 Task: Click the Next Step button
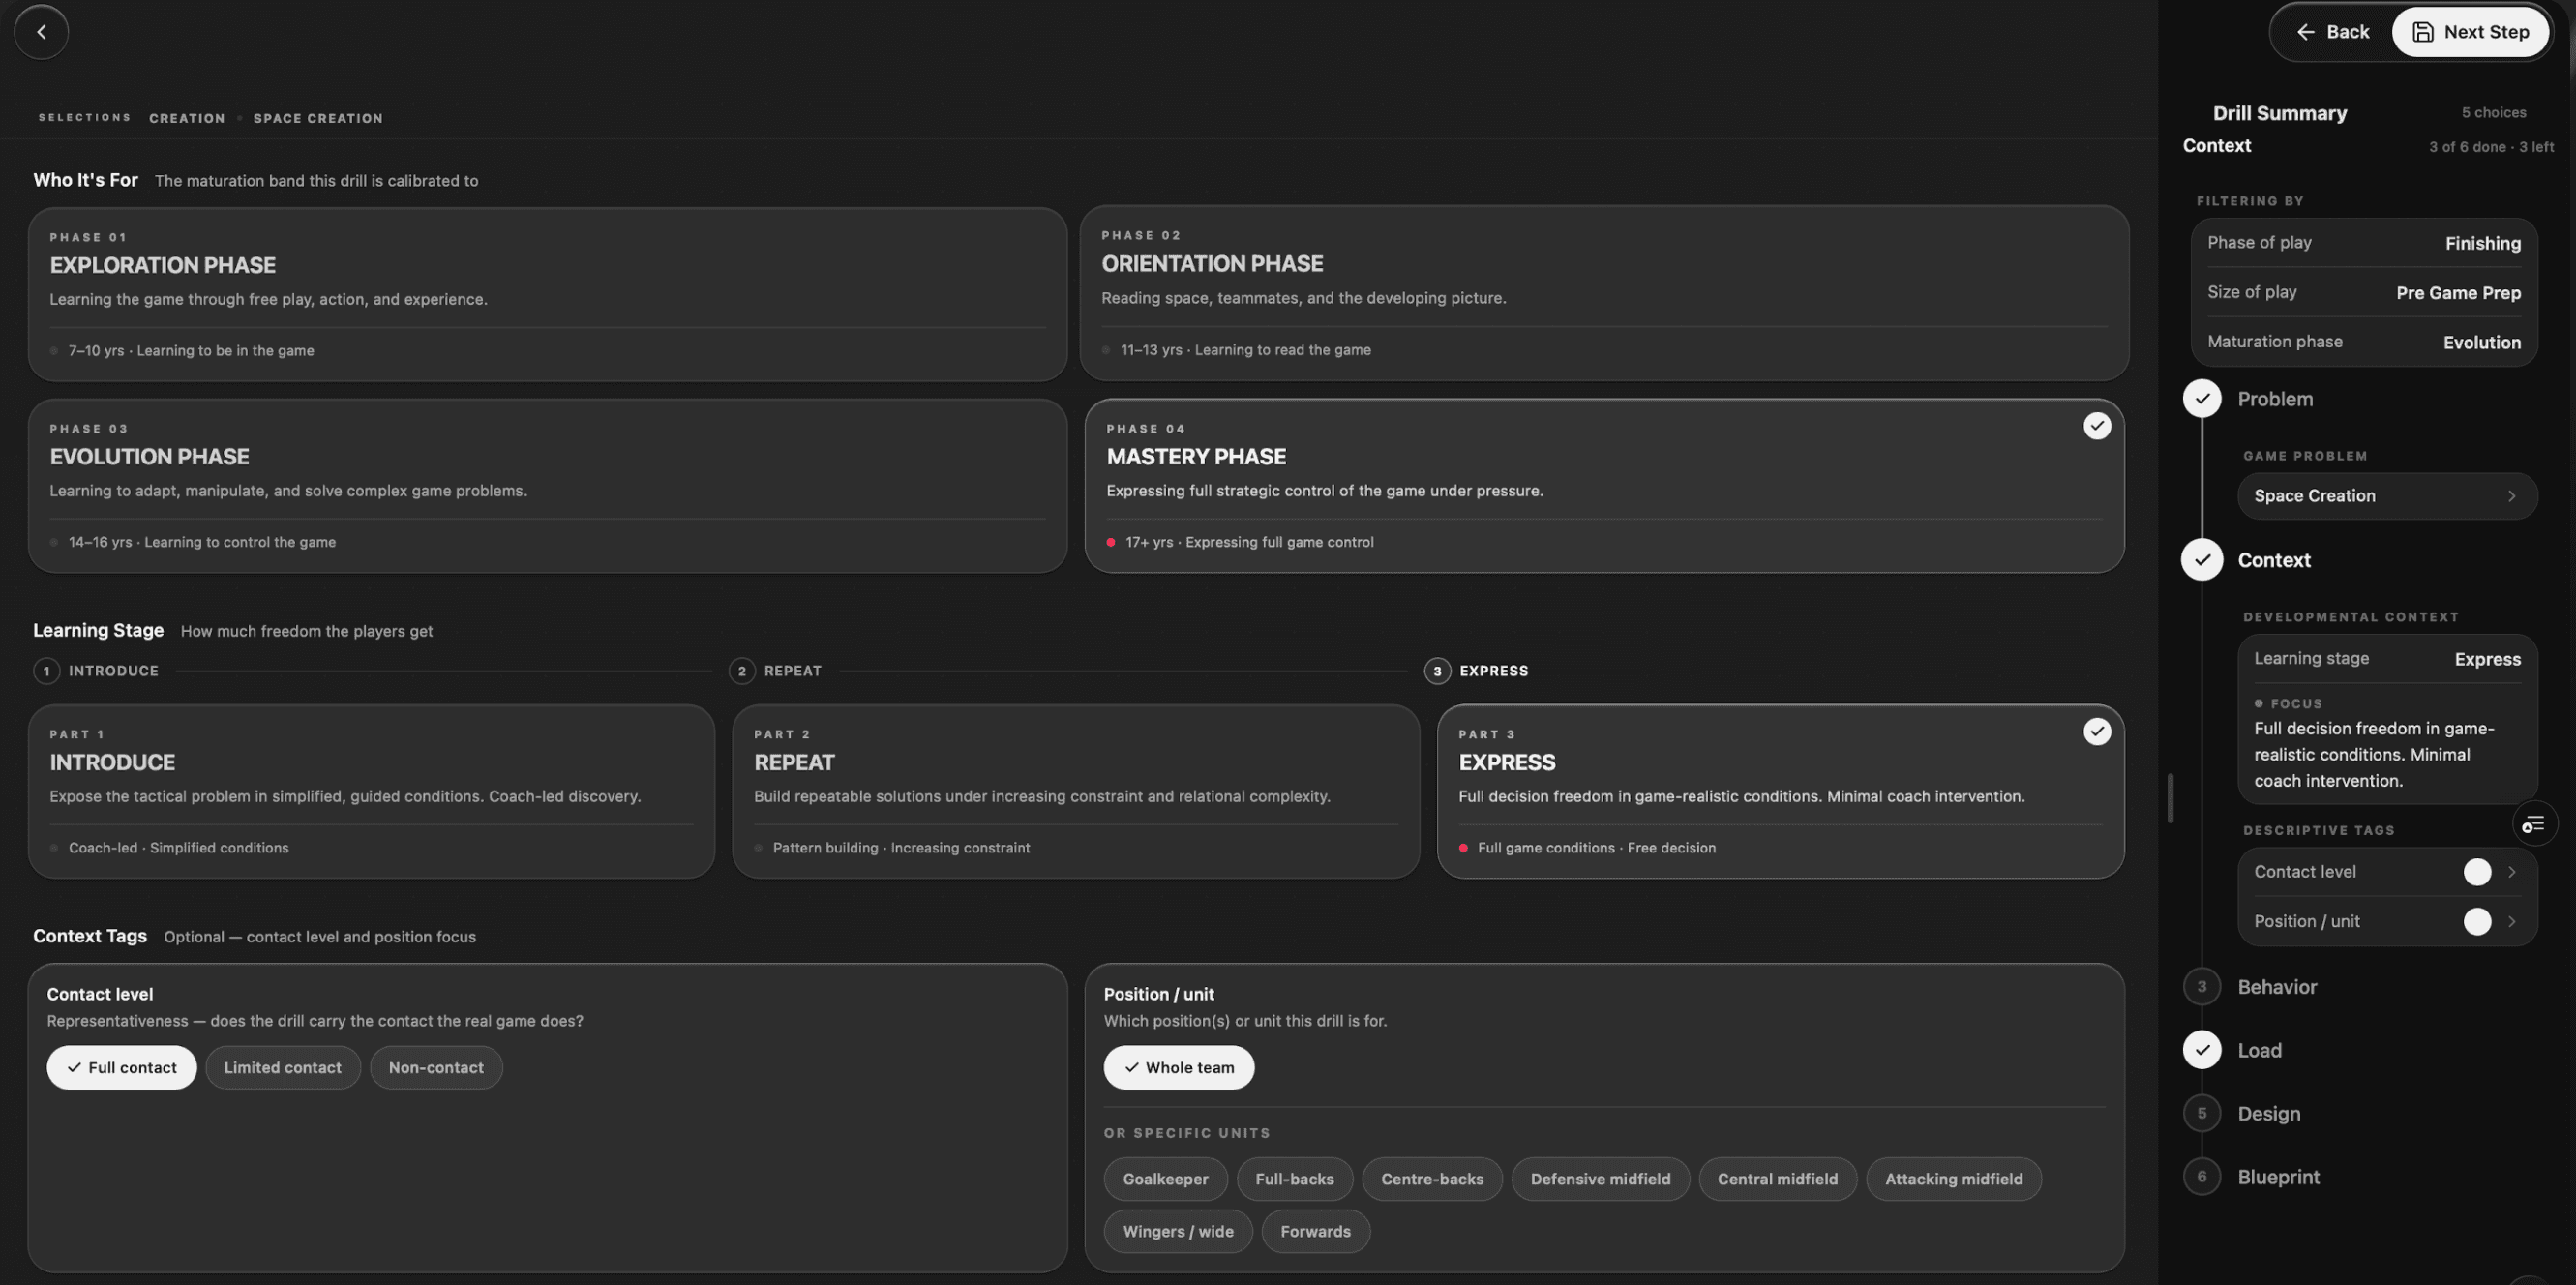coord(2470,32)
